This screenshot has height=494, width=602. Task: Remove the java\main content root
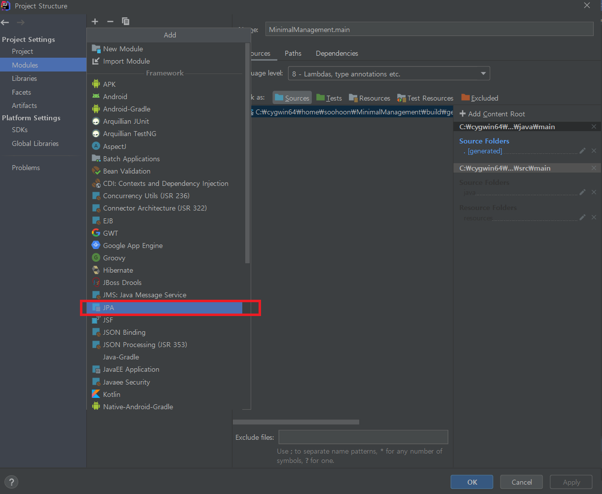(x=594, y=127)
